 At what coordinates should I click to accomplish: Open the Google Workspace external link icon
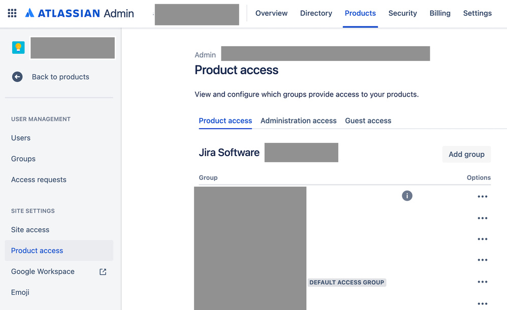coord(103,272)
